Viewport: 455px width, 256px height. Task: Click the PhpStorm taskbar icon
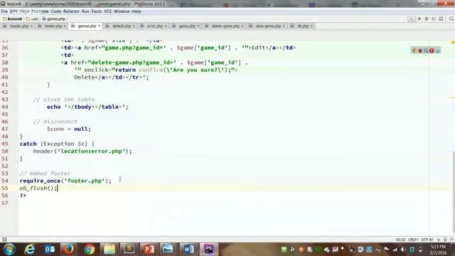click(x=208, y=250)
